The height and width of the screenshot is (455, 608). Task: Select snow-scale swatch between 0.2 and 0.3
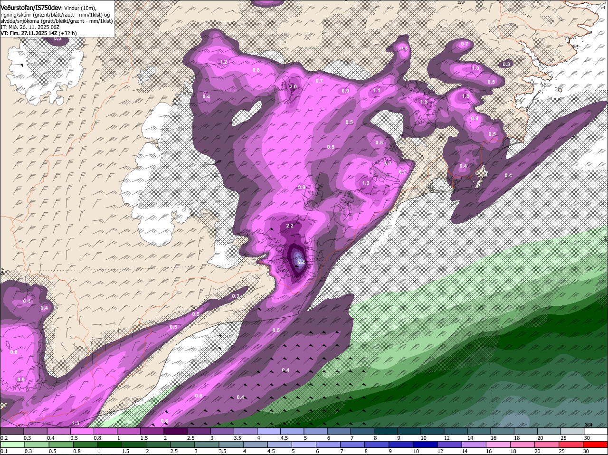12,431
